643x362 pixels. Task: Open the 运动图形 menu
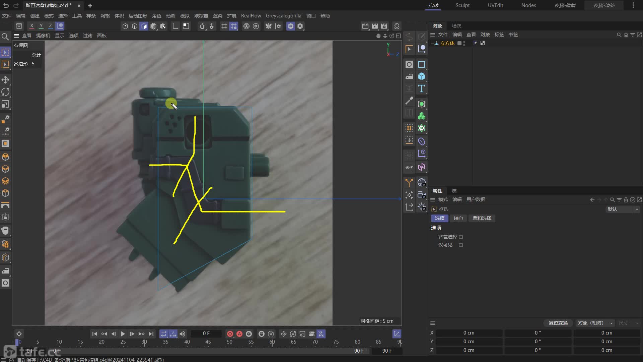[x=138, y=16]
